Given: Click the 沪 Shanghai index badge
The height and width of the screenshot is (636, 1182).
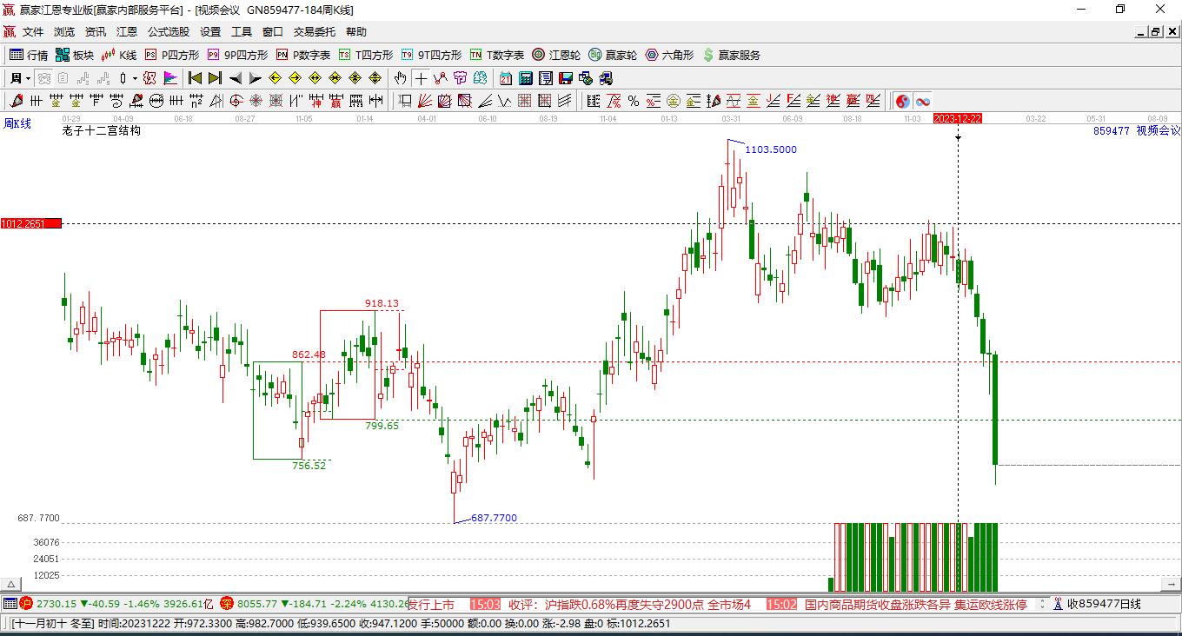Looking at the screenshot, I should pyautogui.click(x=26, y=603).
